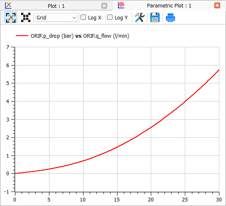Toggle the zoom/auto-scale plot tool
Image resolution: width=226 pixels, height=206 pixels.
click(x=10, y=17)
